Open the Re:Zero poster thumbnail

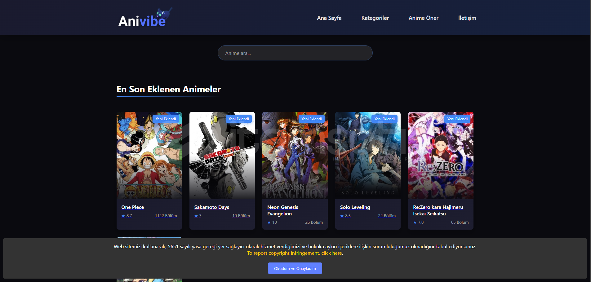tap(441, 155)
